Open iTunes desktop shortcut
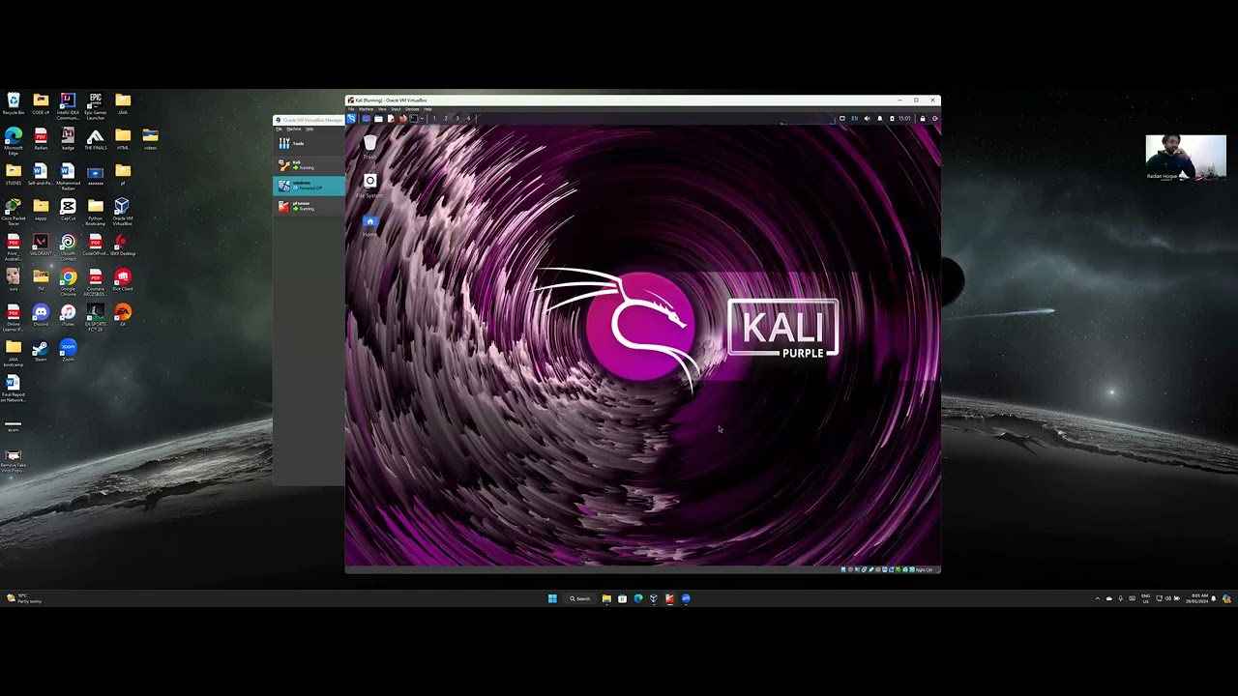Viewport: 1238px width, 696px height. coord(68,315)
